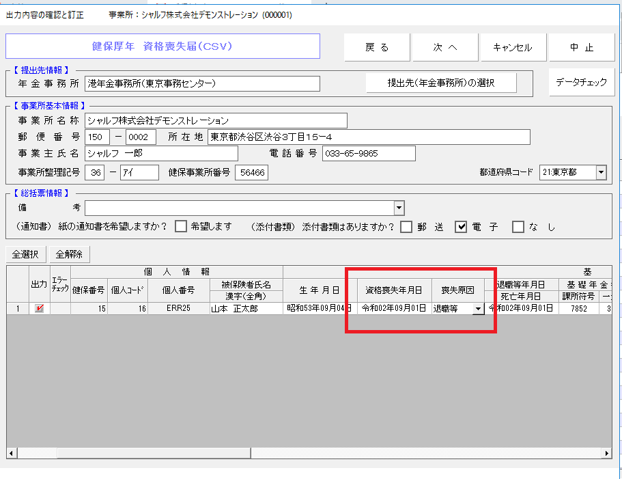Screen dimensions: 622x479
Task: Enable the 希望します paper notice checkbox
Action: coord(181,227)
